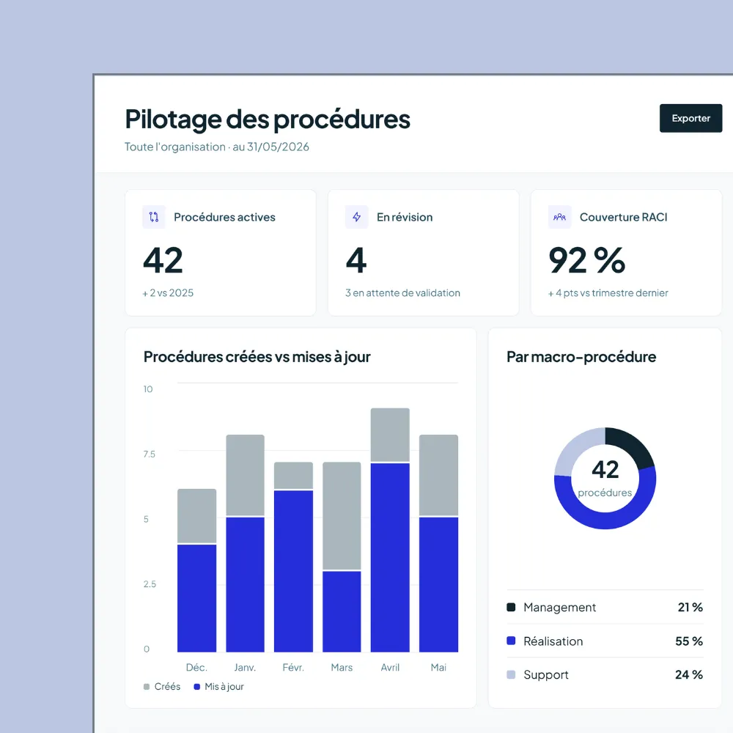Click the 7.5 y-axis value
Viewport: 733px width, 733px height.
(149, 454)
